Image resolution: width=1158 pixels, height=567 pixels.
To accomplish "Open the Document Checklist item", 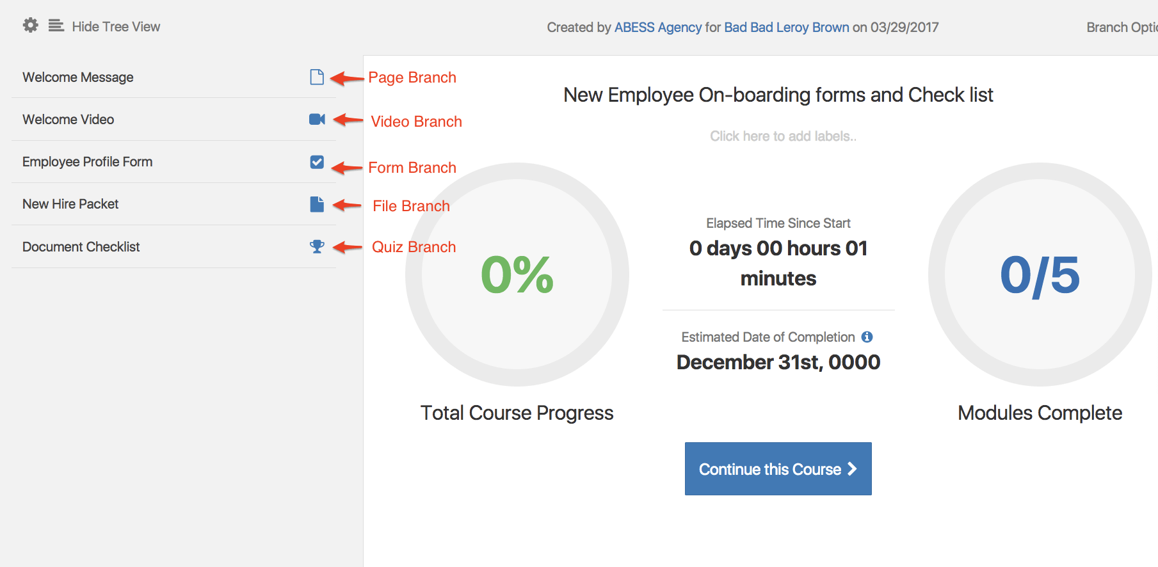I will (81, 246).
